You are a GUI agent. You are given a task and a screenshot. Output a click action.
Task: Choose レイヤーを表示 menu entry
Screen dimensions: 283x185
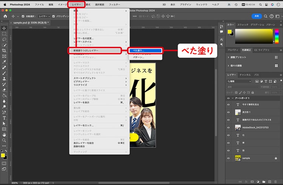click(100, 102)
